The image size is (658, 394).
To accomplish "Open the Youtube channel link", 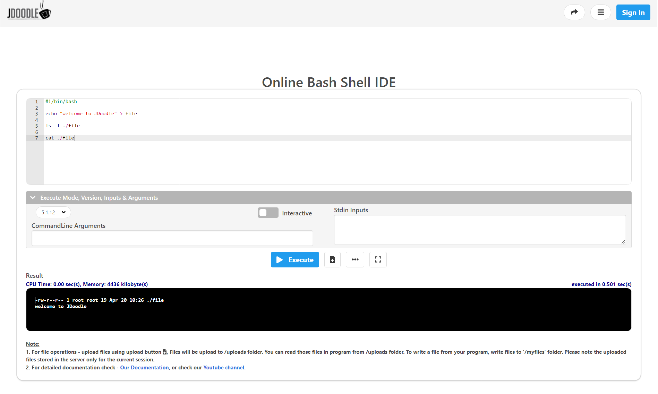I will click(224, 368).
